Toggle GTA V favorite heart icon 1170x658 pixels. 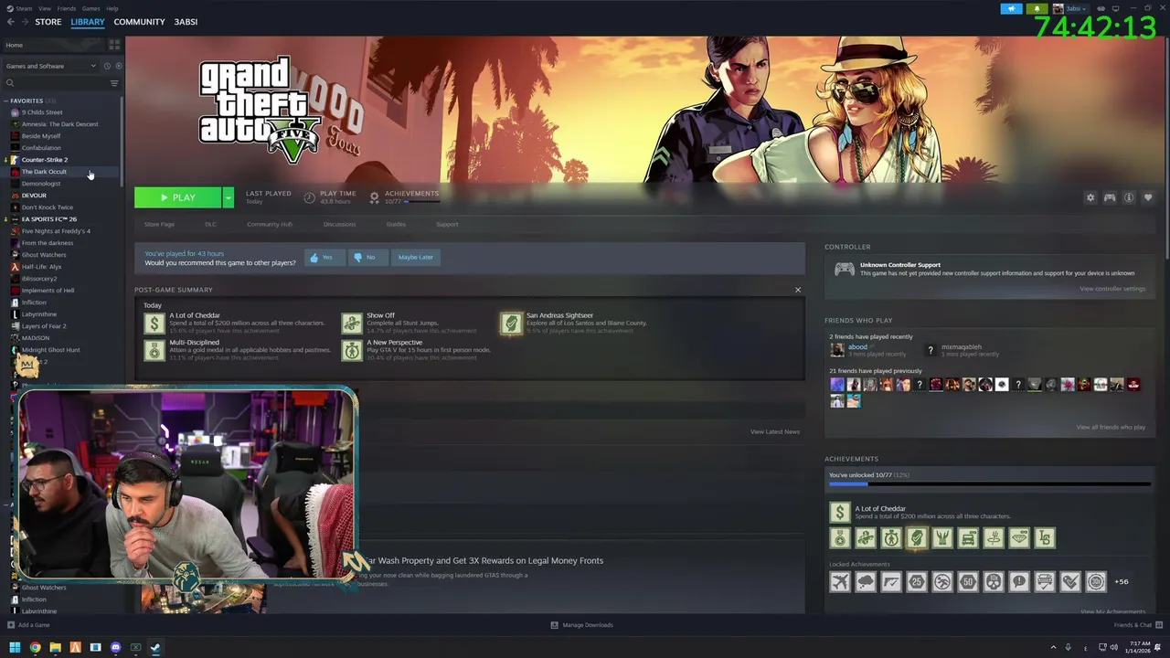(1148, 197)
